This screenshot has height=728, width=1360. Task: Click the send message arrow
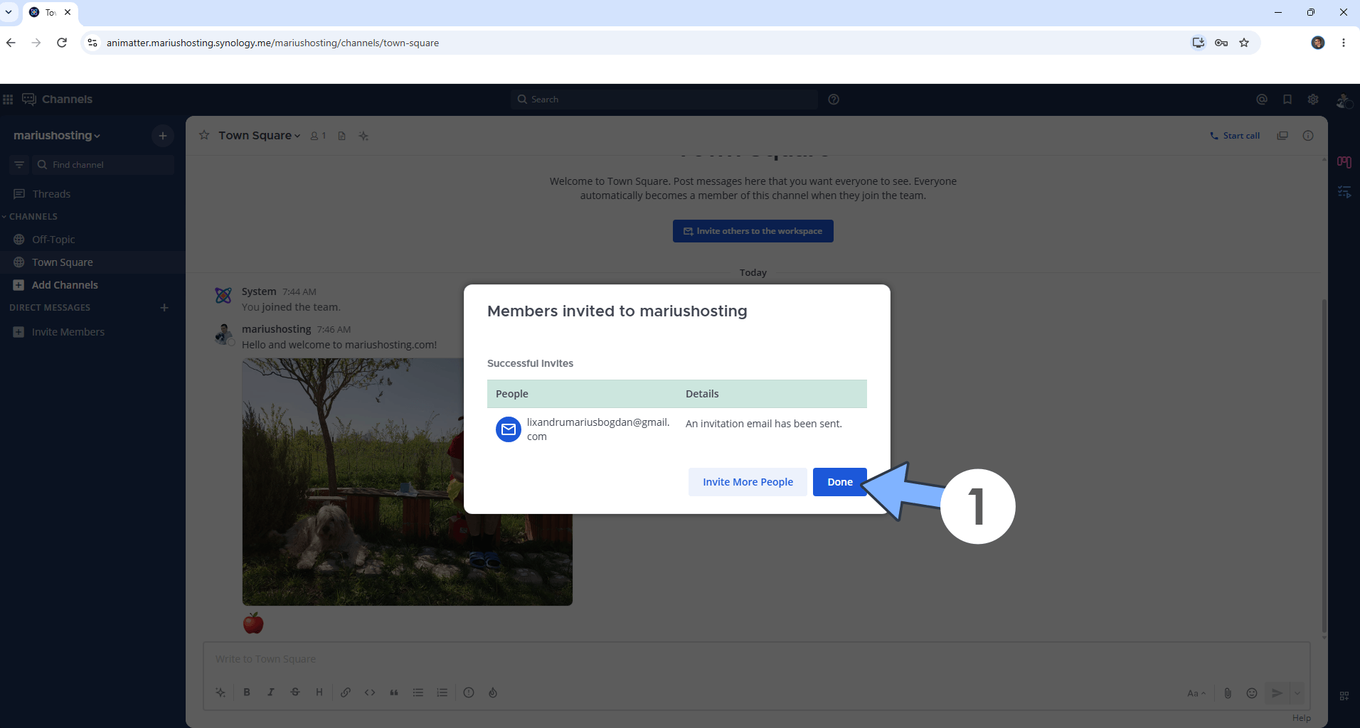[1277, 693]
